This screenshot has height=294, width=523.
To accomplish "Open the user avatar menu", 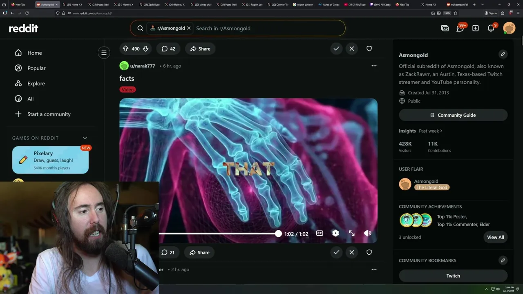I will 509,28.
